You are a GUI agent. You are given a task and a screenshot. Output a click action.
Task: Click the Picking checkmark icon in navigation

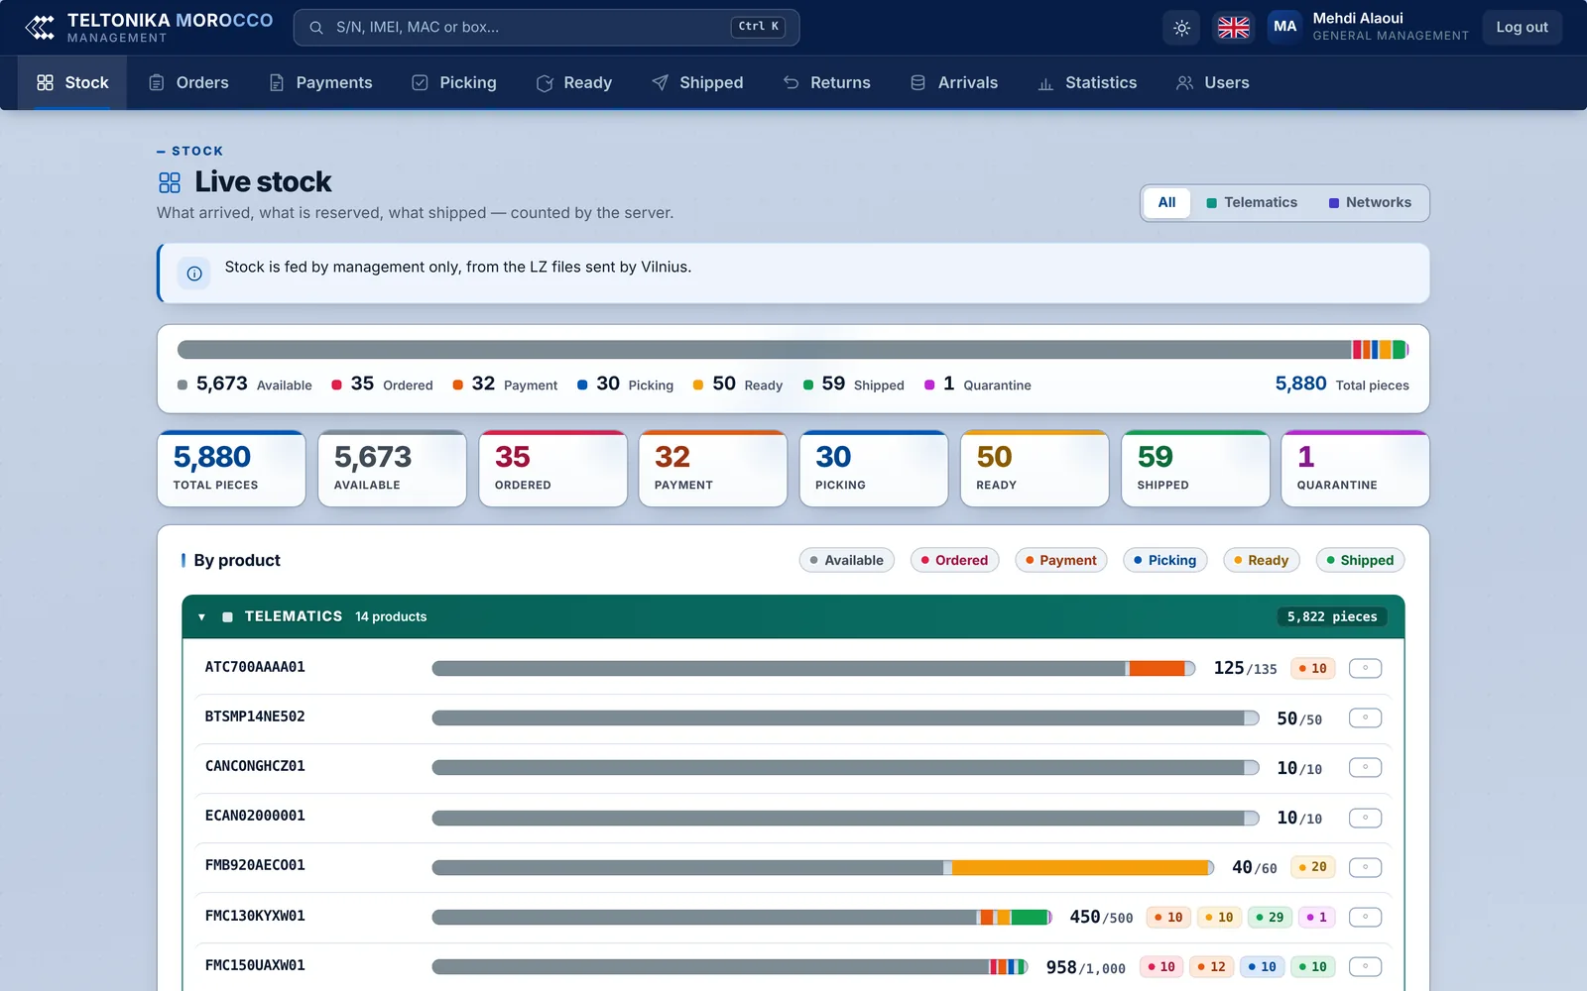tap(421, 83)
